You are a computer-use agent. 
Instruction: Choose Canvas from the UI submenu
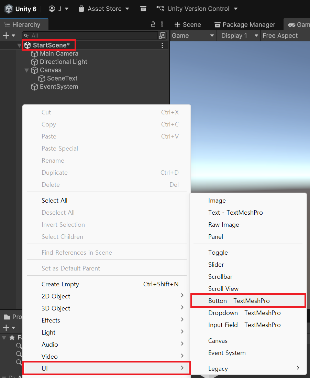pyautogui.click(x=248, y=341)
